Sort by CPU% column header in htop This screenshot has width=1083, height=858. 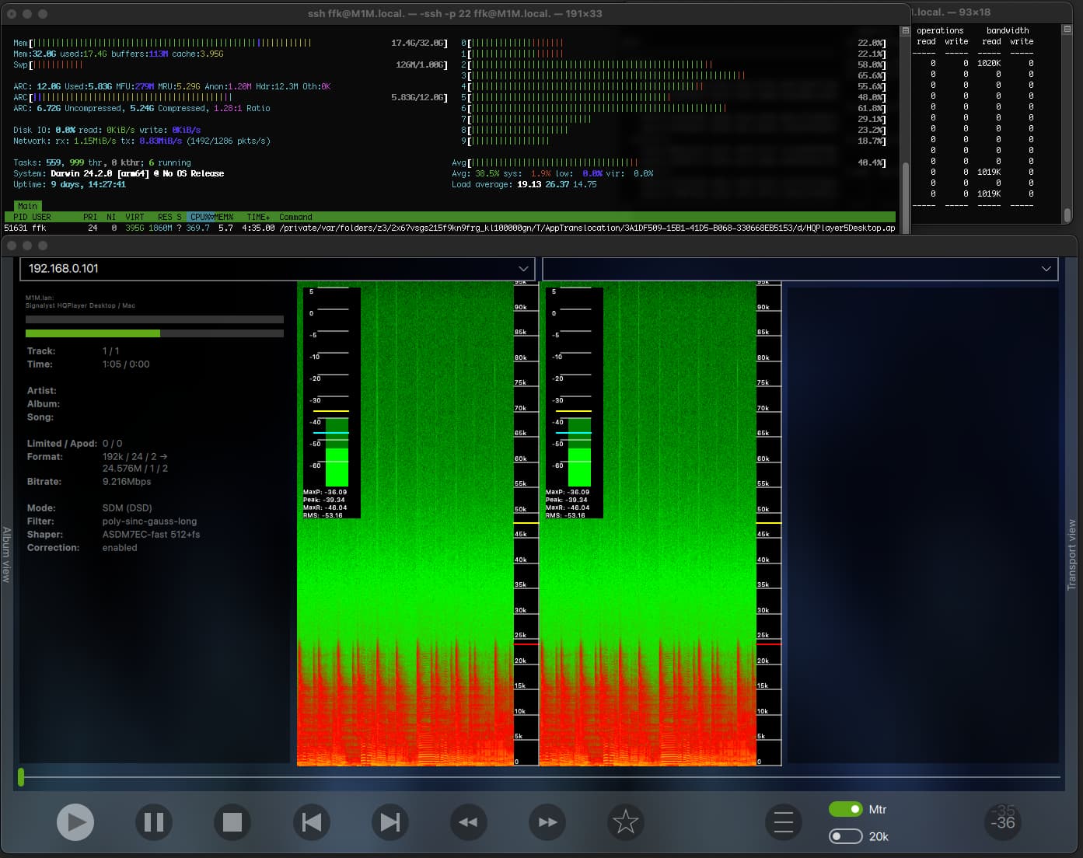click(200, 217)
